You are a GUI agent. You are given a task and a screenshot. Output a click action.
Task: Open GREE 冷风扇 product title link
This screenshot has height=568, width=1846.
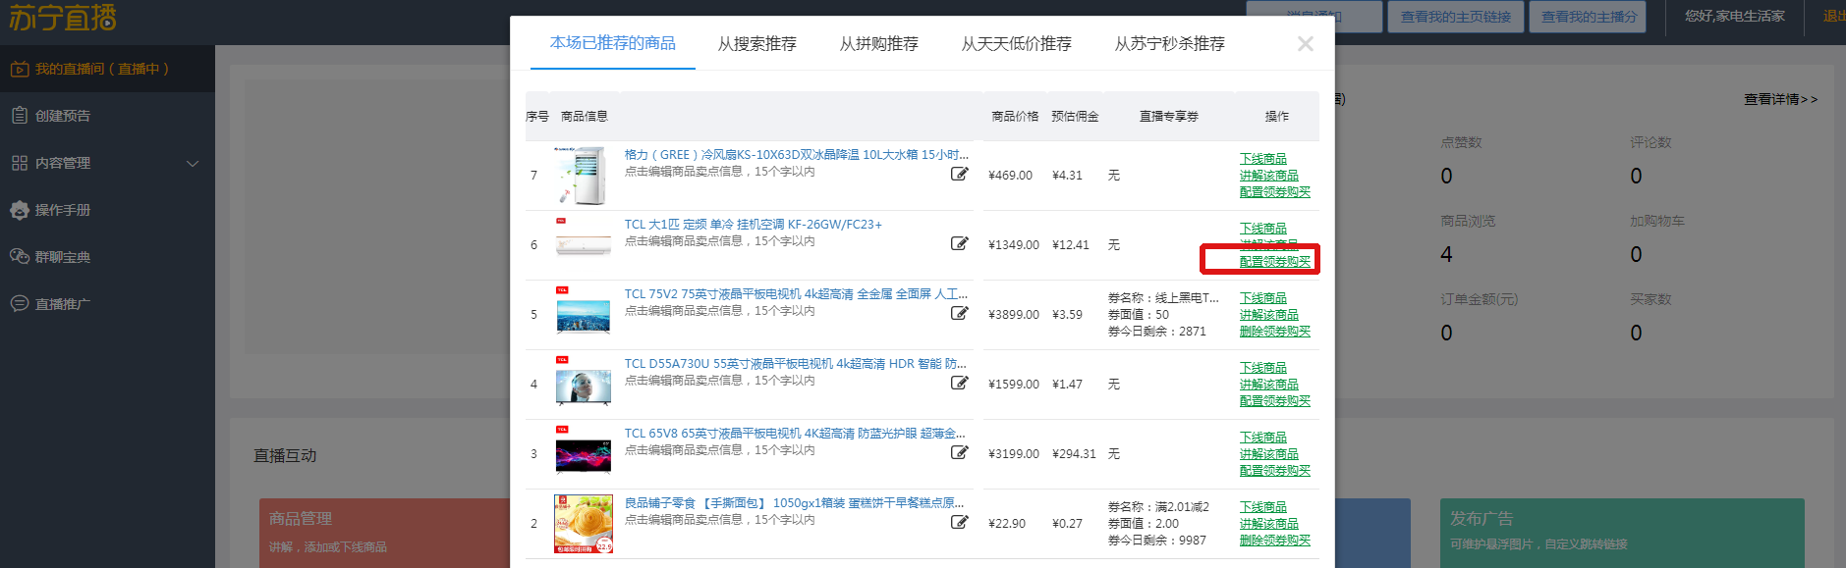click(x=797, y=155)
